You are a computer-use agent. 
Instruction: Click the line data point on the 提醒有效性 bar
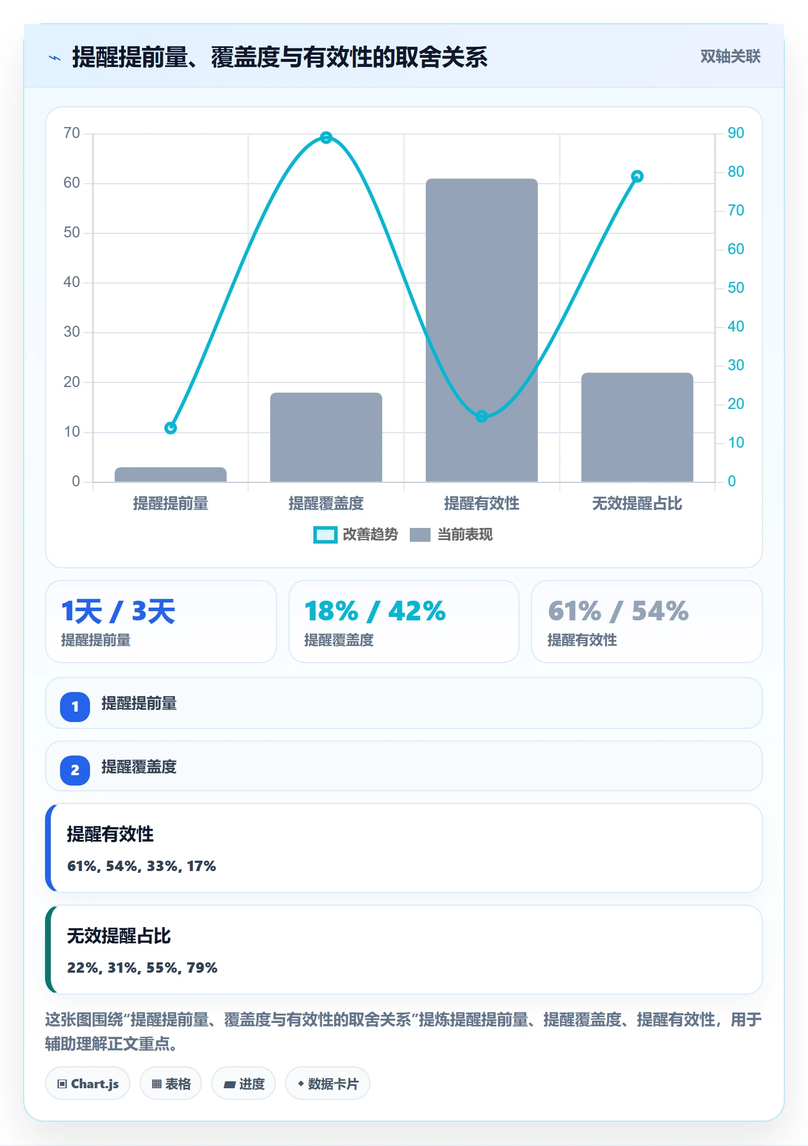(x=482, y=416)
